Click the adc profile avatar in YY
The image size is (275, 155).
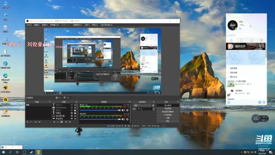tap(233, 25)
